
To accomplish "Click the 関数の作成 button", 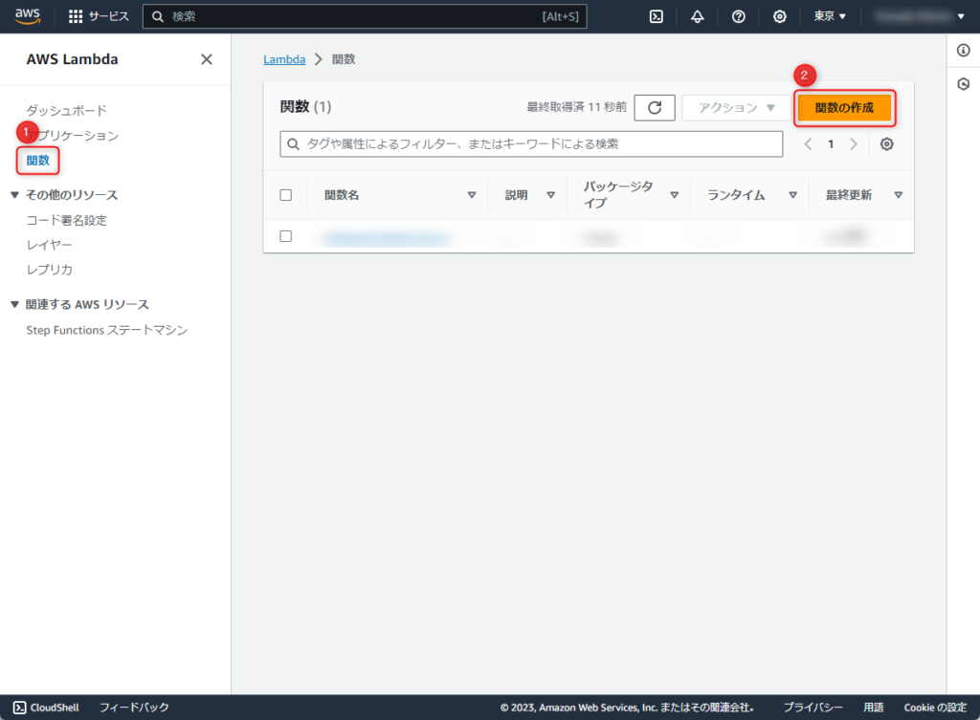I will 844,107.
